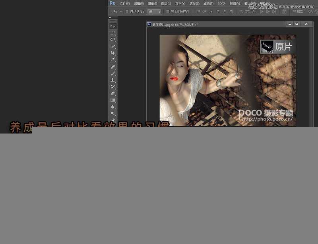
Task: Open the Move tool preset picker dropdown
Action: point(116,12)
